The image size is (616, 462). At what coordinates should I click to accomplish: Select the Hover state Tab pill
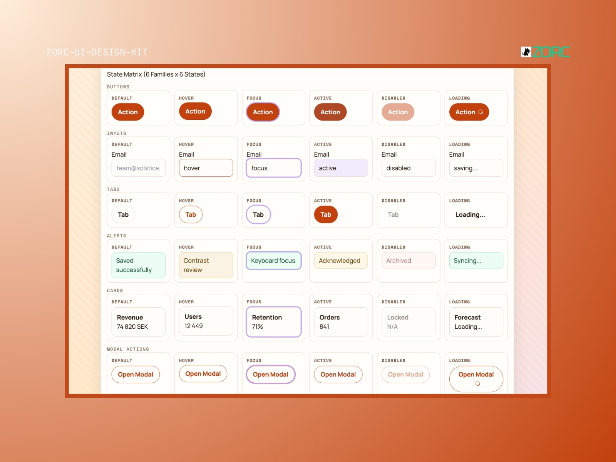coord(191,214)
